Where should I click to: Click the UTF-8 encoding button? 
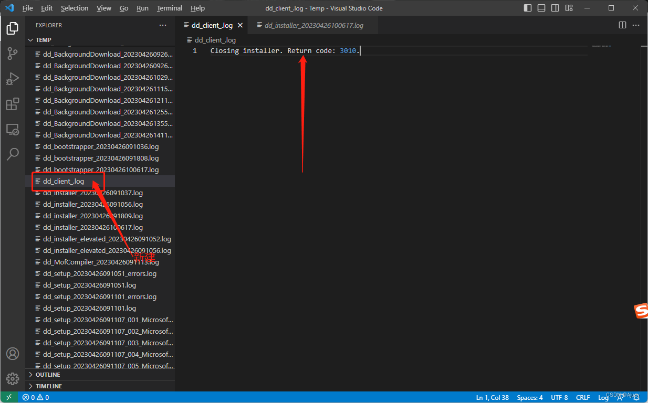click(x=559, y=397)
